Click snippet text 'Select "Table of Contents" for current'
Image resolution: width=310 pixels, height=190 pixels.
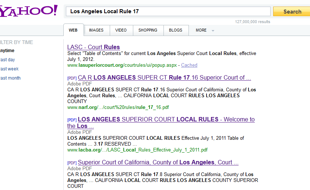click(x=106, y=53)
